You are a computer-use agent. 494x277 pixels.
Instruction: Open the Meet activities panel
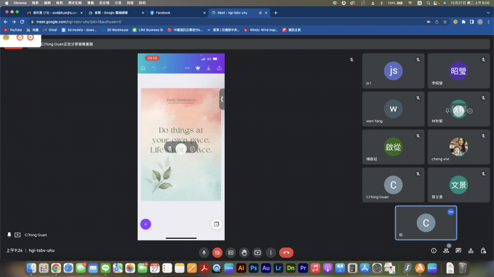471,251
